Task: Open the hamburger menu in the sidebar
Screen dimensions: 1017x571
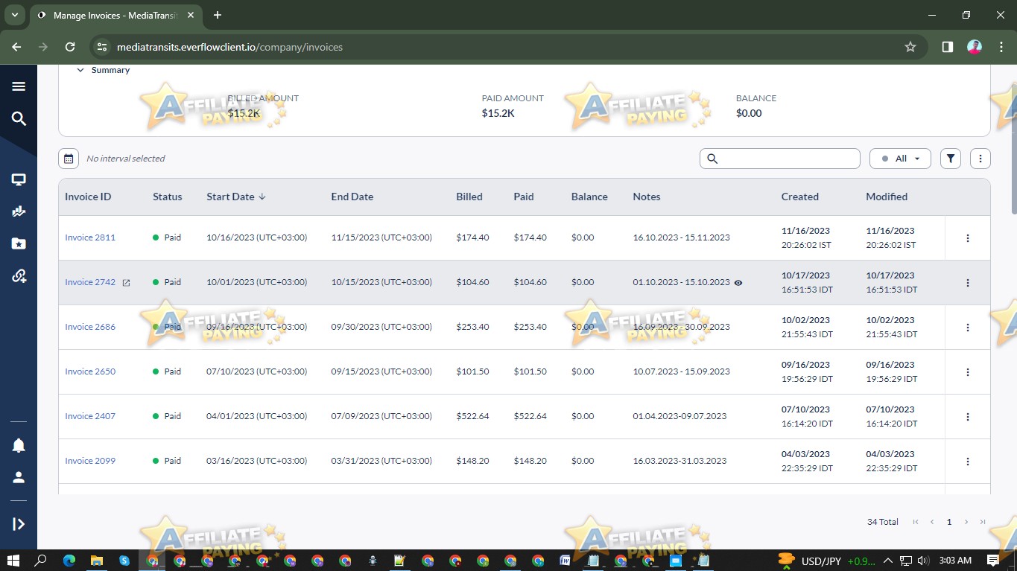Action: 19,86
